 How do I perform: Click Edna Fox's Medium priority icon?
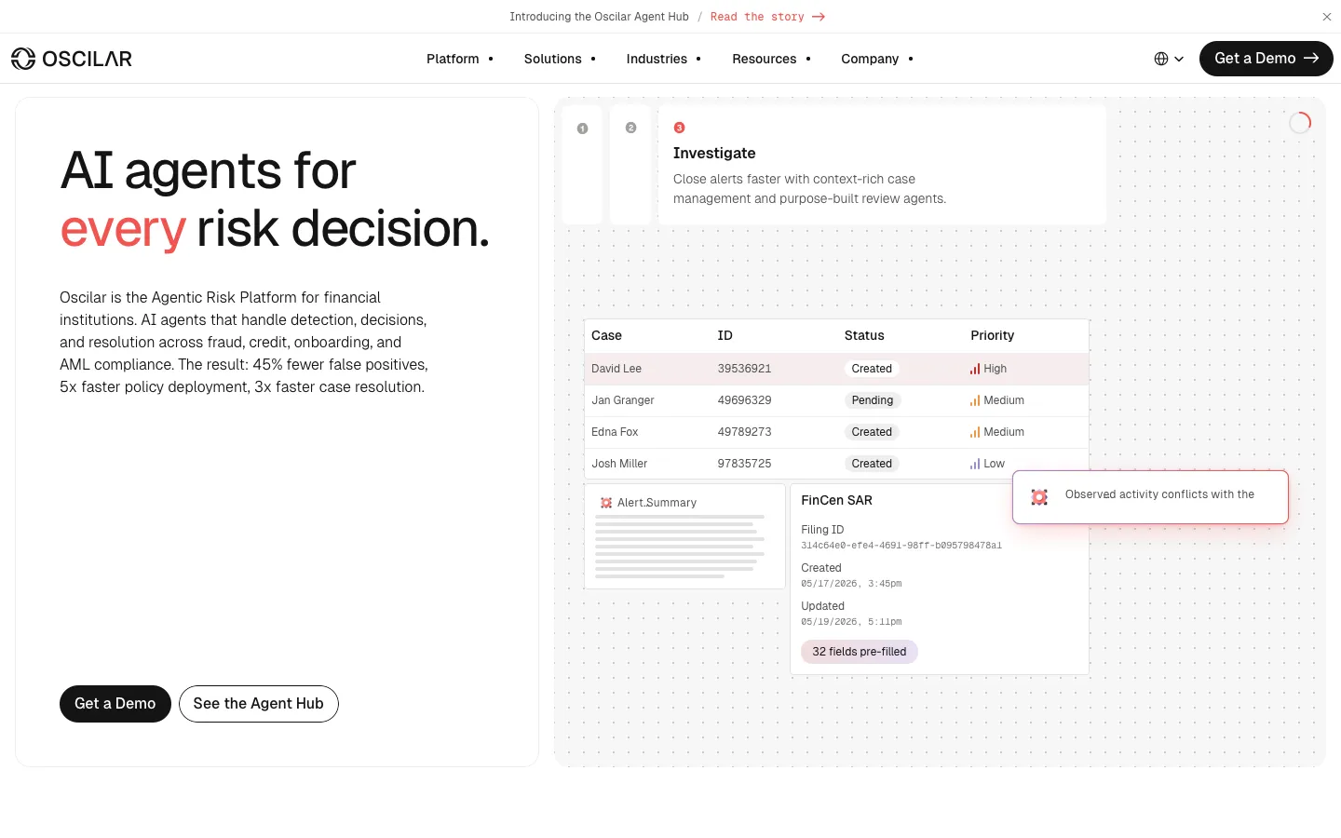(975, 432)
